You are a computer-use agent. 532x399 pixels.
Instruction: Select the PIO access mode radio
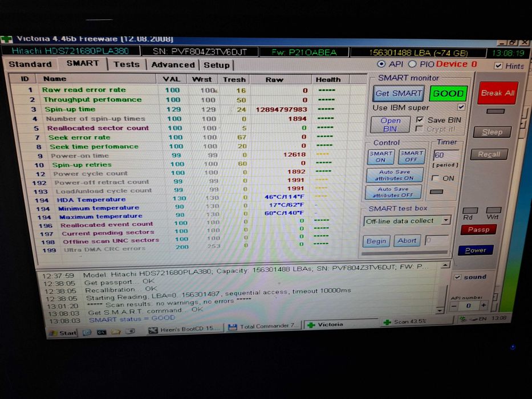click(x=412, y=64)
